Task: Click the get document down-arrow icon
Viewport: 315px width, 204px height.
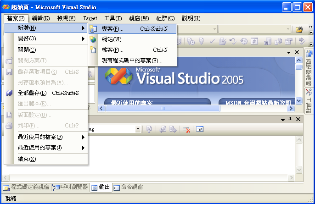Action: click(x=202, y=41)
